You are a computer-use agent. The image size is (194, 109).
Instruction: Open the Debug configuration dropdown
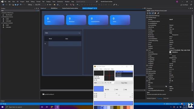point(31,5)
